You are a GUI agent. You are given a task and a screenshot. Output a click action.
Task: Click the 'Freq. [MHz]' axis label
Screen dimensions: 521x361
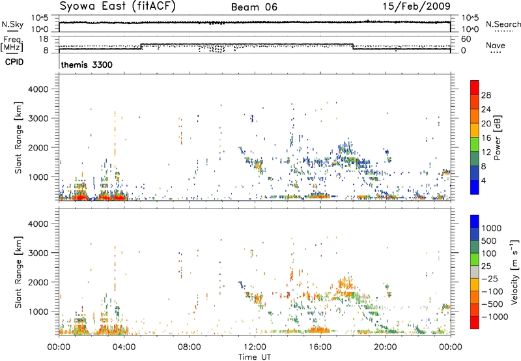tap(12, 44)
